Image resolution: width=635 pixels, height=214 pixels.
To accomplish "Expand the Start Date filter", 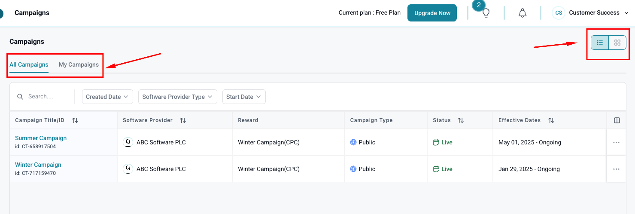I will click(x=243, y=97).
